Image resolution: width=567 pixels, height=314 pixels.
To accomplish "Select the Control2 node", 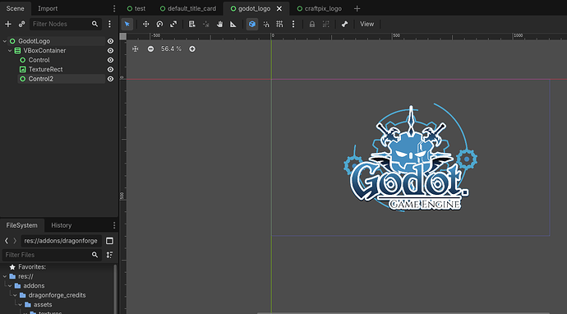I will point(41,79).
